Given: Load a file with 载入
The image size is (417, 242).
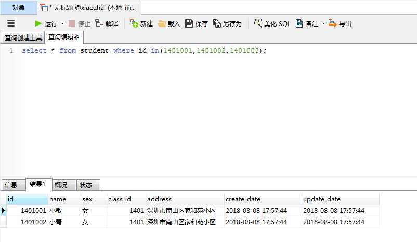Looking at the screenshot, I should point(169,24).
